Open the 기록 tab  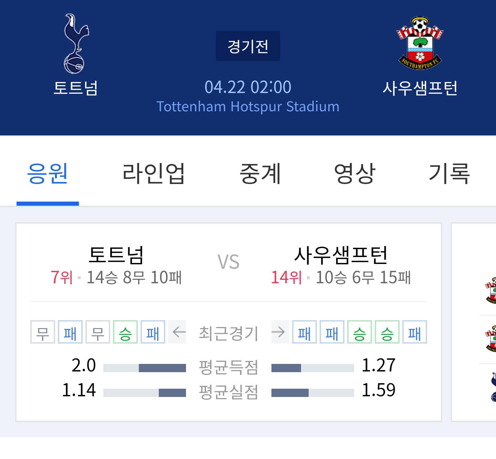point(449,174)
